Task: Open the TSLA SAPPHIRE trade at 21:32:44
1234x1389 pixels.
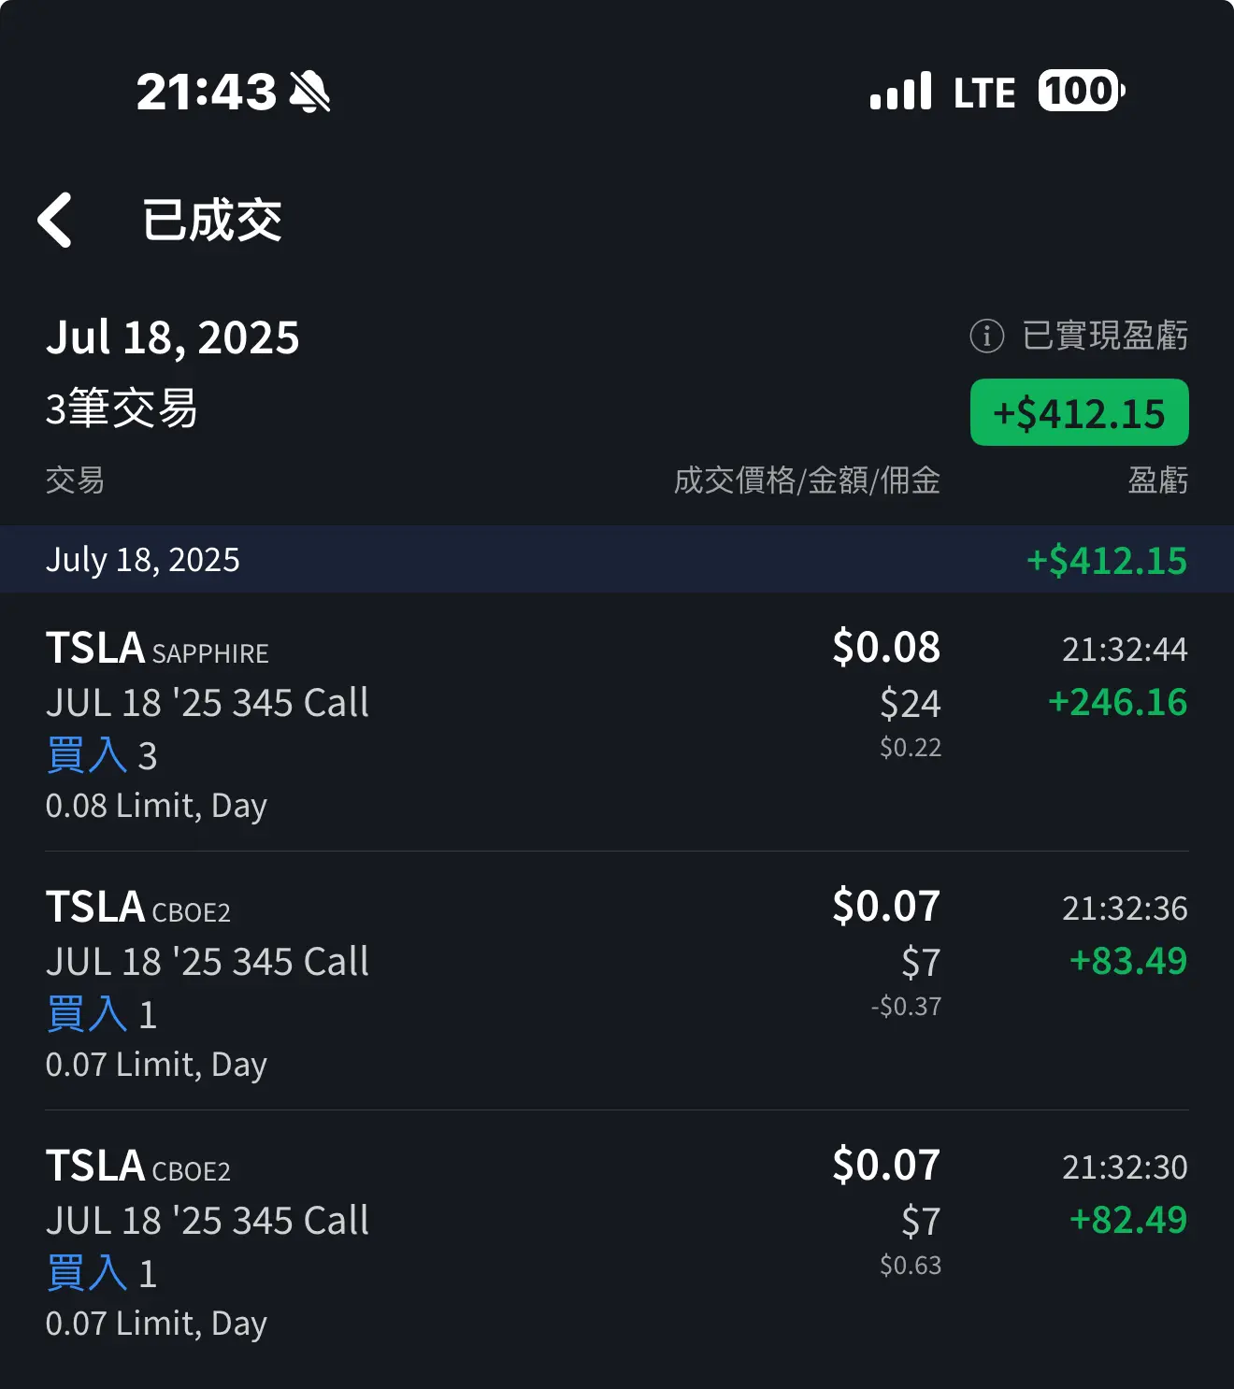Action: point(617,722)
